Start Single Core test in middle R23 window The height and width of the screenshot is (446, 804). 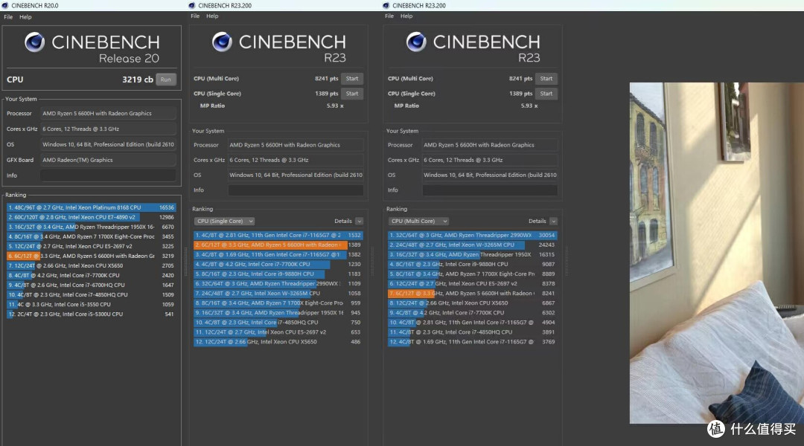point(352,94)
